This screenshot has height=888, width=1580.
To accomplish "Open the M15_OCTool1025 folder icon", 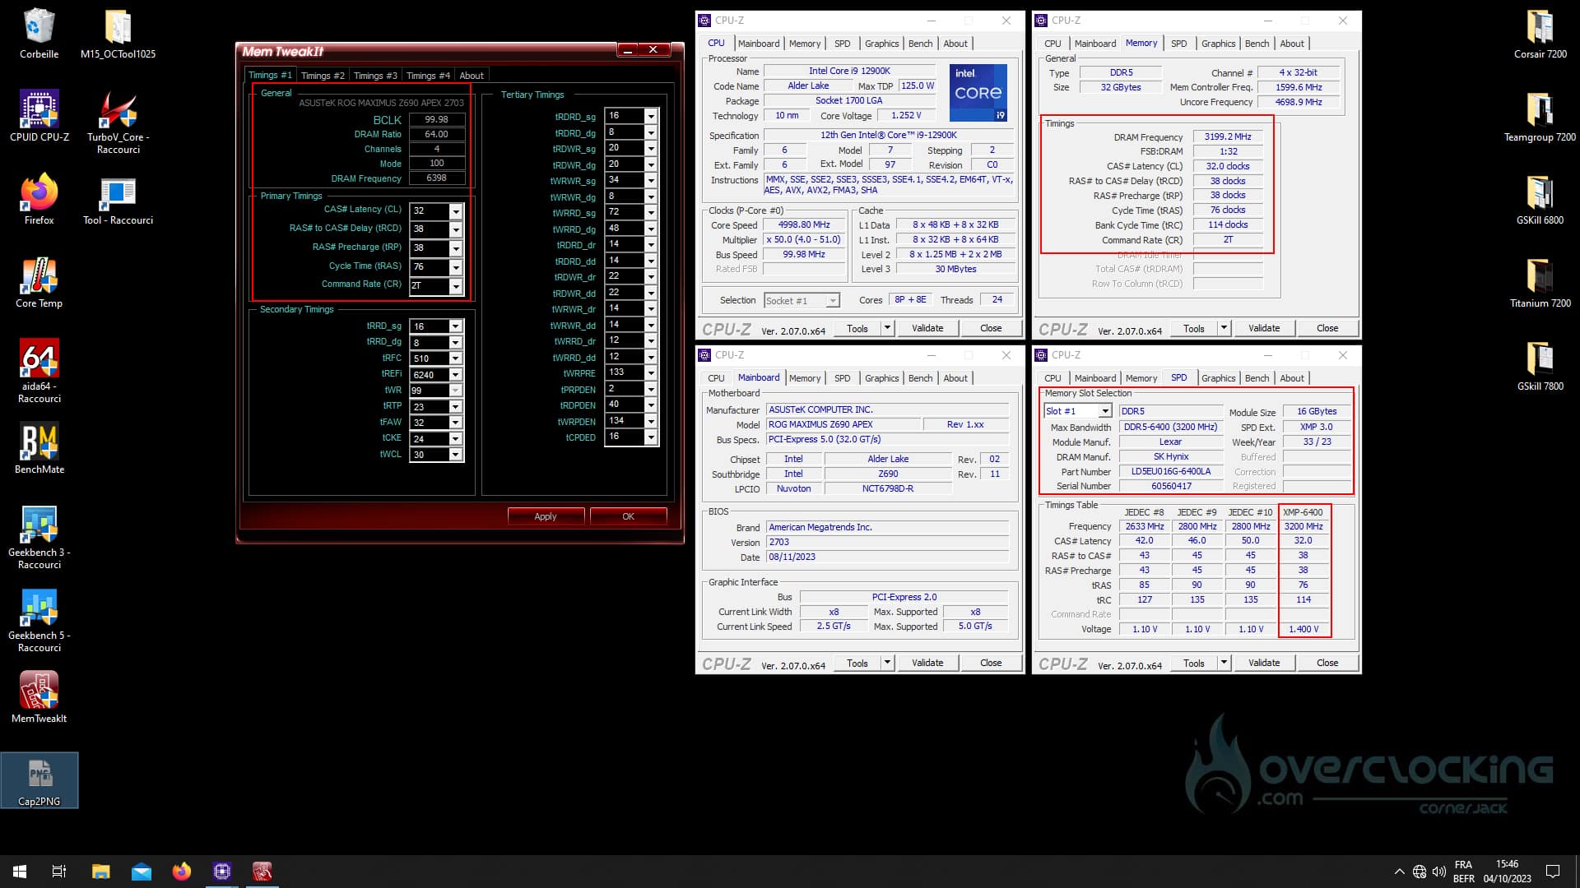I will click(118, 35).
